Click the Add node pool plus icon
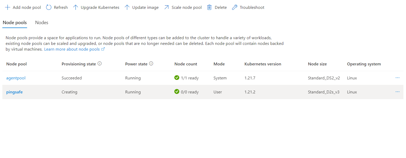Screen dimensions: 406x158 8,8
